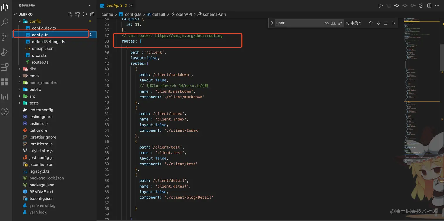Open package.json in the file tree
The height and width of the screenshot is (221, 444).
click(x=42, y=185)
